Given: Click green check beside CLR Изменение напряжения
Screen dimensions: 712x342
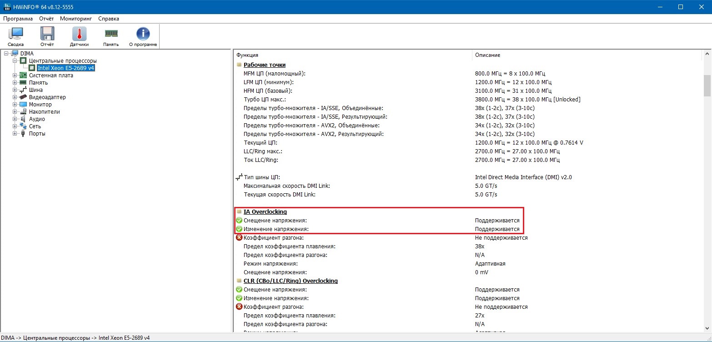Looking at the screenshot, I should pyautogui.click(x=239, y=298).
